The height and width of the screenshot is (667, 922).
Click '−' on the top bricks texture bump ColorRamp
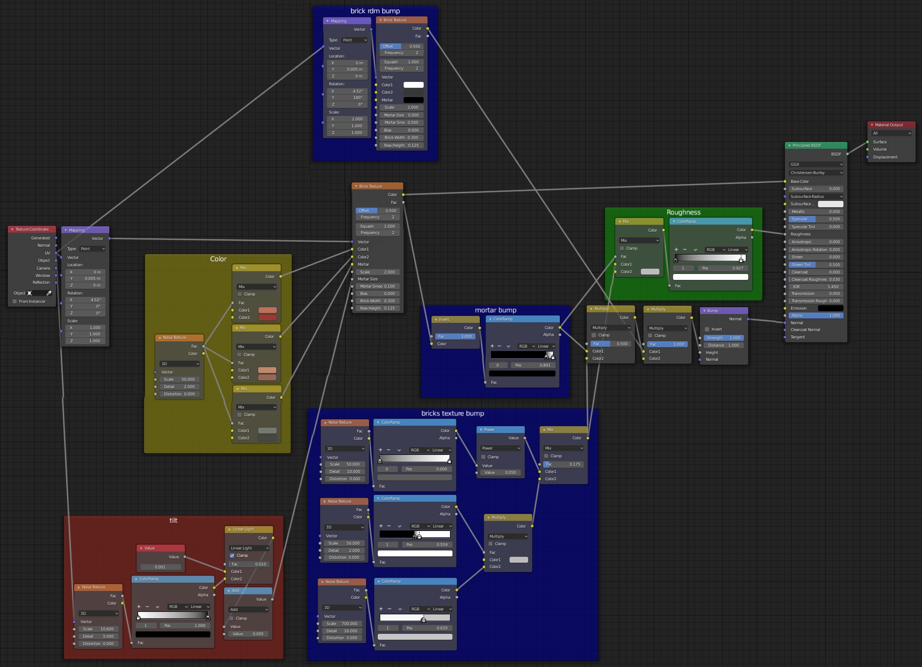[x=388, y=450]
